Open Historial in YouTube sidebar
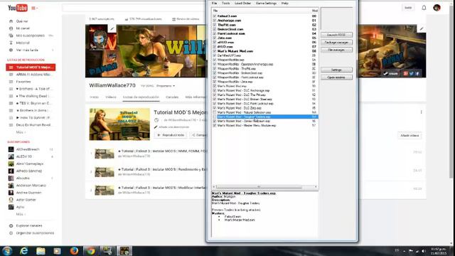Image resolution: width=455 pixels, height=256 pixels. coord(23,43)
